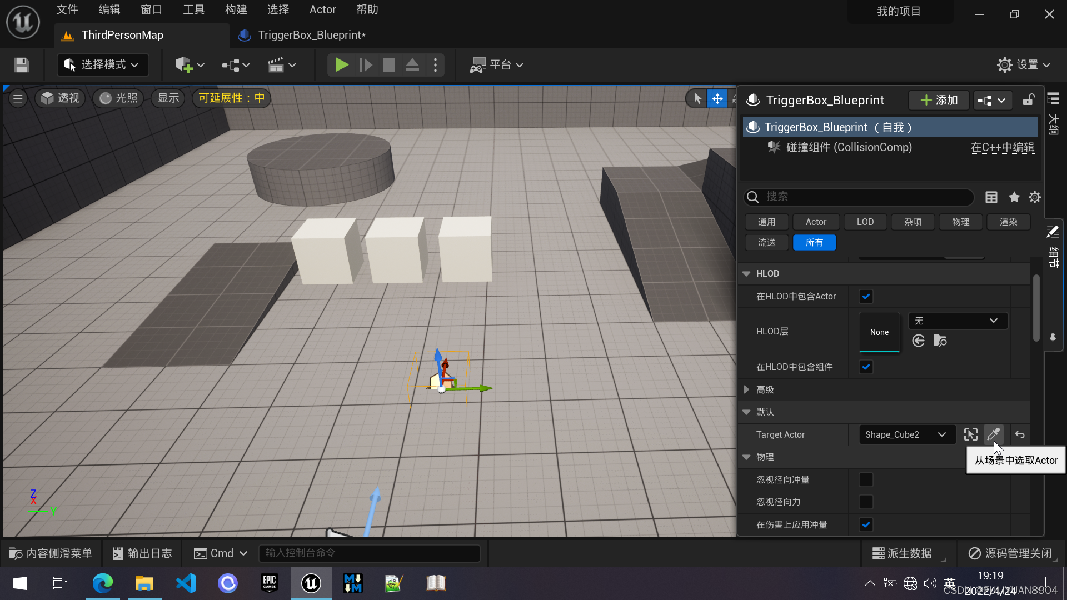Open the 选择模式 mode dropdown
The height and width of the screenshot is (600, 1067).
[103, 65]
